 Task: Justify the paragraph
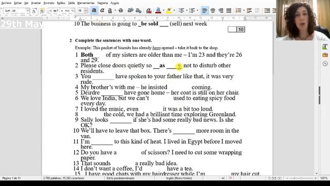tap(228, 10)
